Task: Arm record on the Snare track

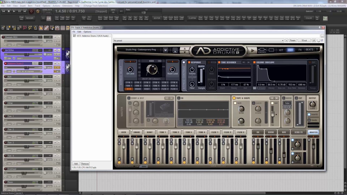Action: tap(5, 90)
